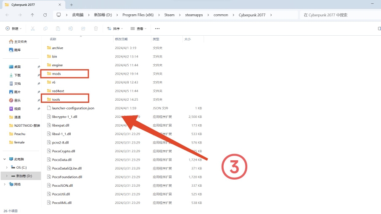The width and height of the screenshot is (381, 214).
Task: Expand the OS (C:) drive tree
Action: [7, 167]
